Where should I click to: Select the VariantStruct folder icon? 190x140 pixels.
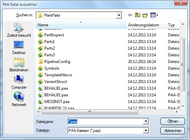pos(40,82)
